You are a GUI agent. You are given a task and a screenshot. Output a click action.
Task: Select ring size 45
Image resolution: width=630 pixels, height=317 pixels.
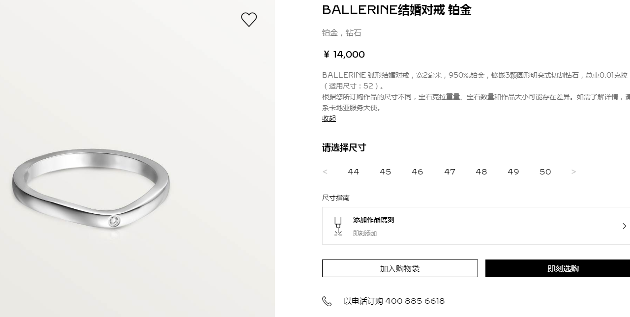click(386, 172)
